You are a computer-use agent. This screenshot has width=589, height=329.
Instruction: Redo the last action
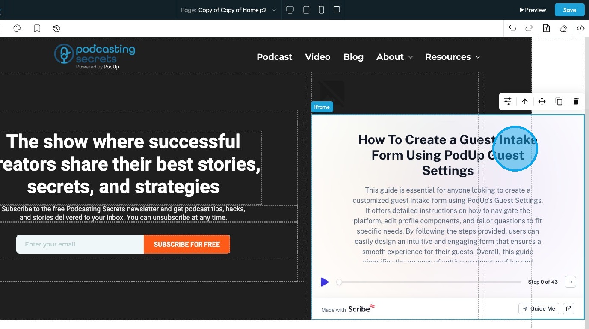click(x=529, y=29)
